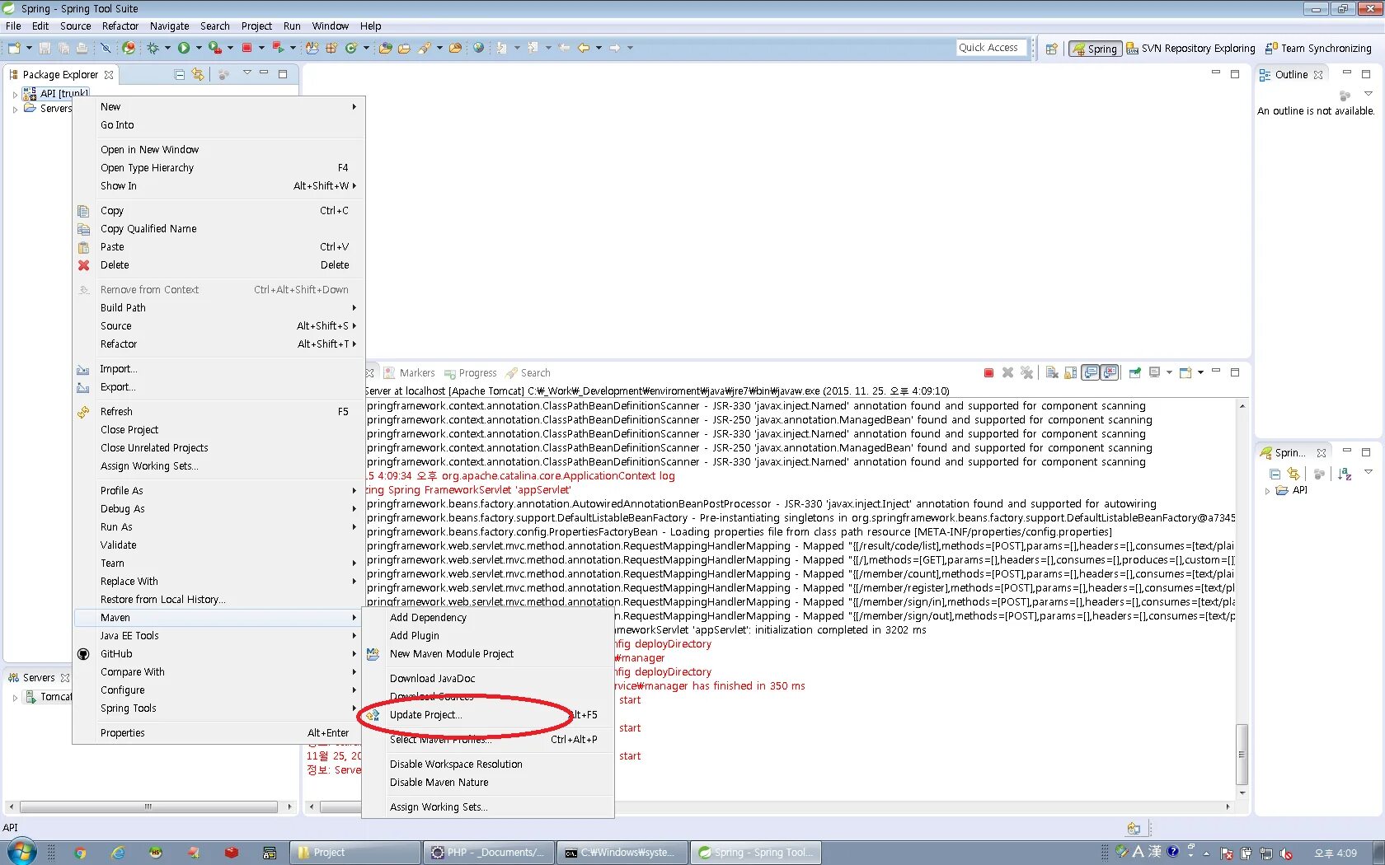1385x865 pixels.
Task: Click the yellow Back navigation arrow
Action: (x=584, y=48)
